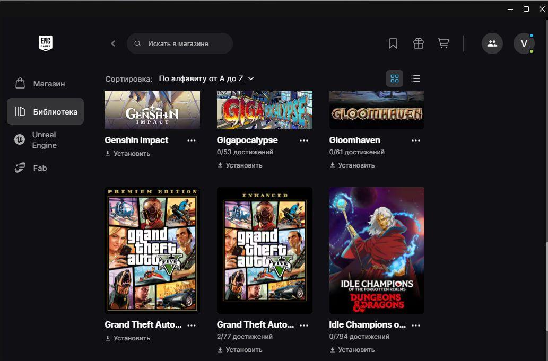
Task: Open the shopping cart
Action: coord(443,43)
